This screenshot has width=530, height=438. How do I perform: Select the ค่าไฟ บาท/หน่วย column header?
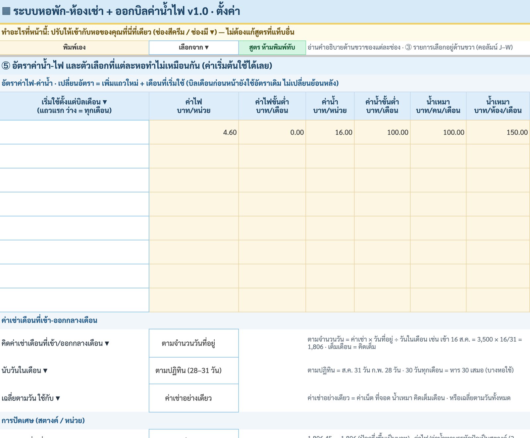194,106
